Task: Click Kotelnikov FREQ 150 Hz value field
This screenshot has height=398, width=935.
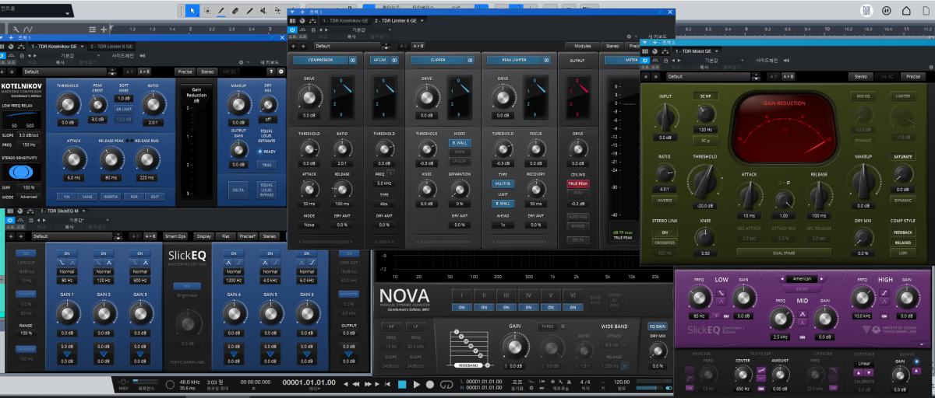Action: click(29, 145)
